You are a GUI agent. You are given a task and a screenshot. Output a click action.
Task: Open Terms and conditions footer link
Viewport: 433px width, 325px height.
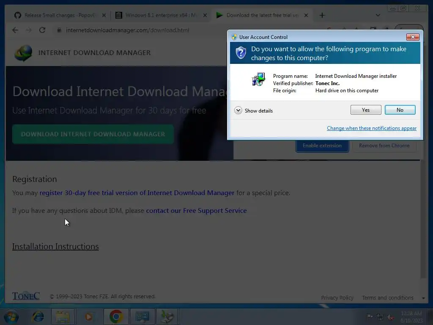coord(388,298)
